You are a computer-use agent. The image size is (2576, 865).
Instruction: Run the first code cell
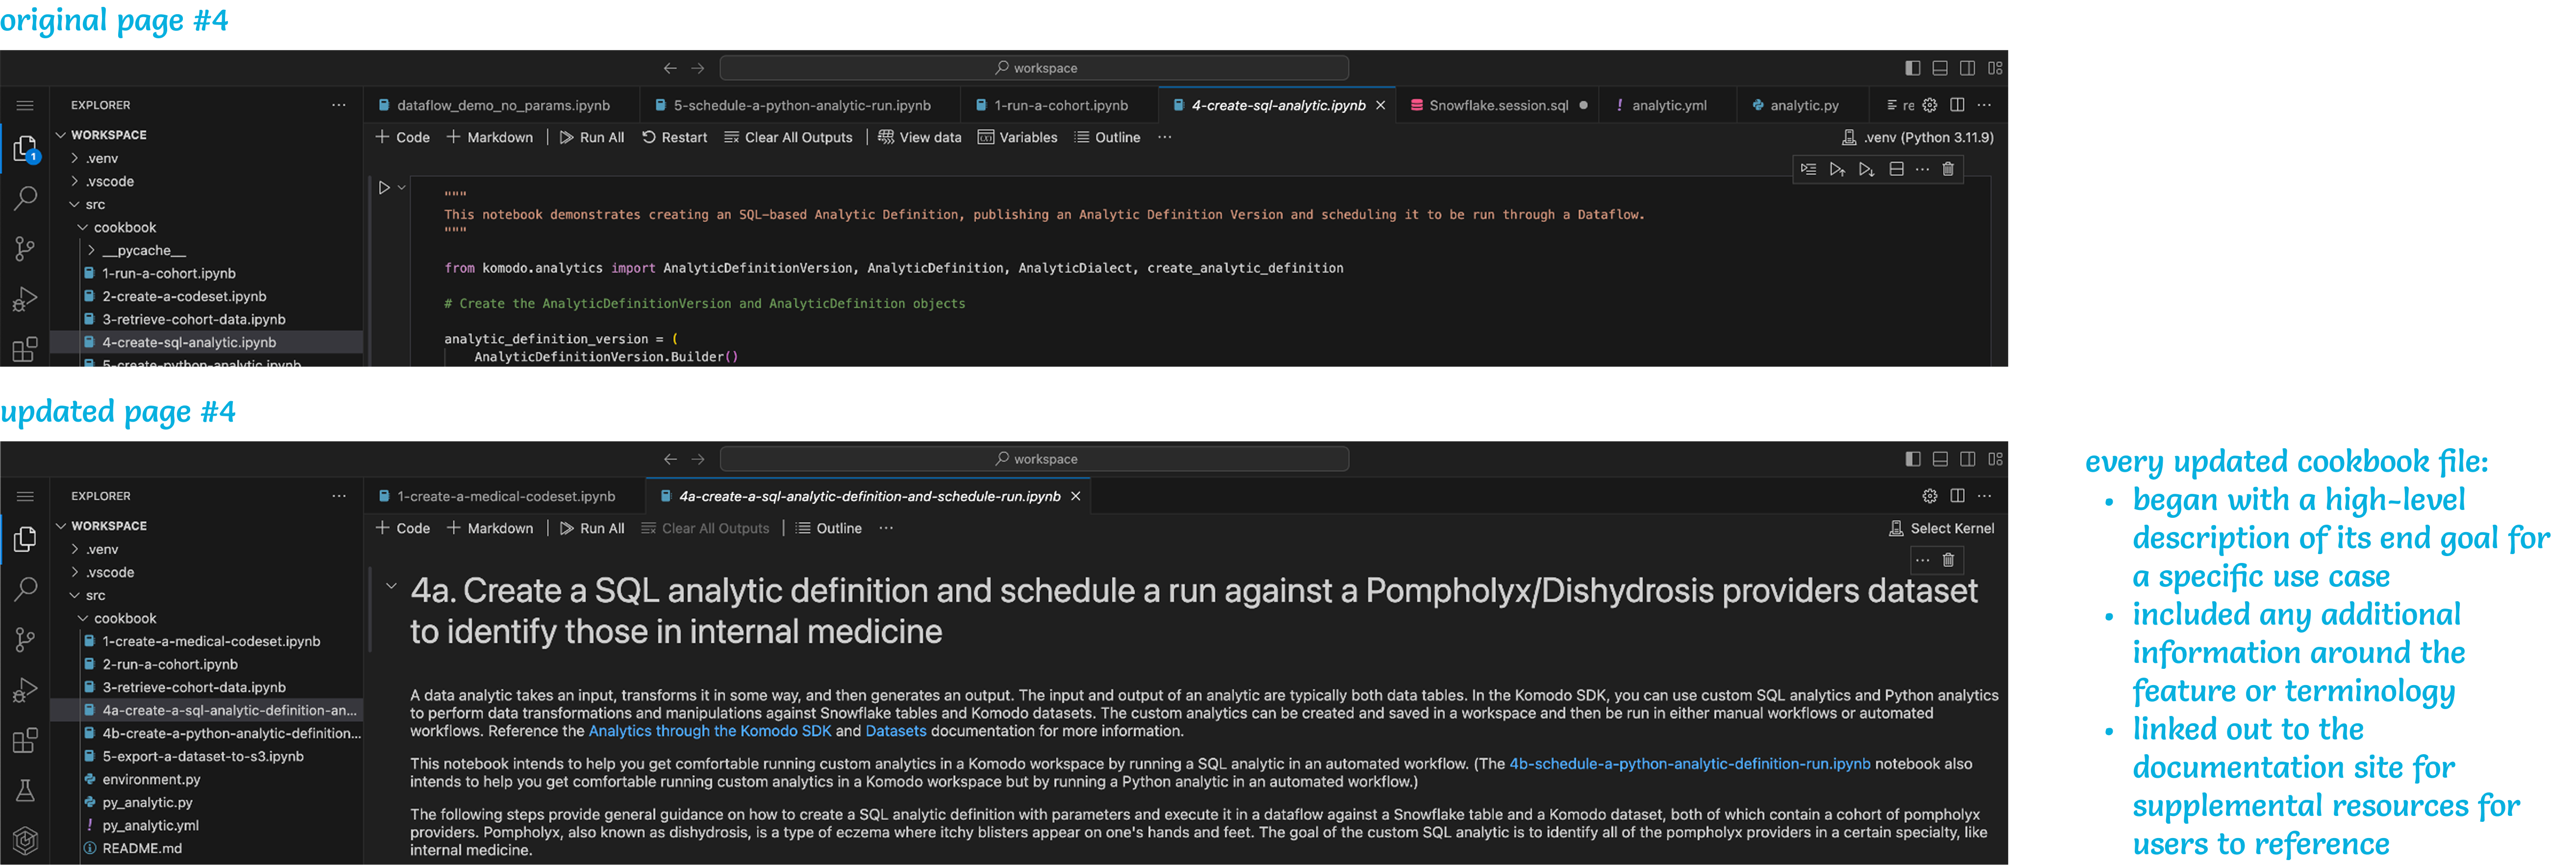point(384,187)
